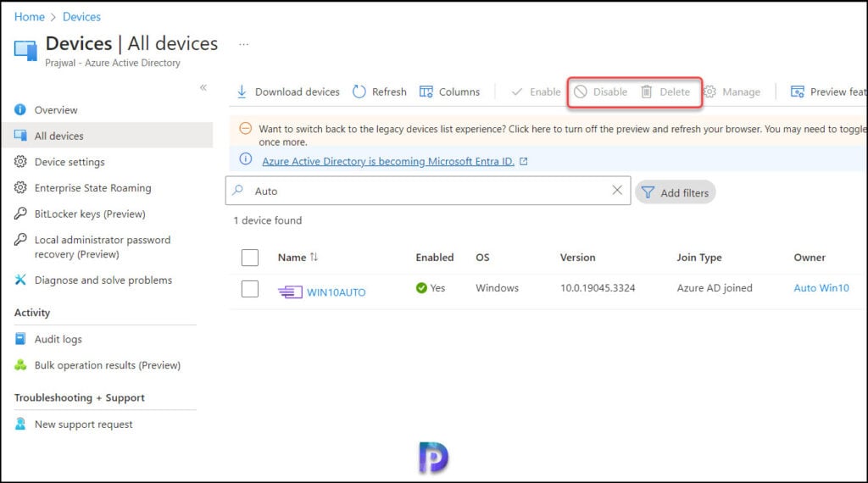
Task: Check the WIN10AUTO row checkbox
Action: point(250,288)
